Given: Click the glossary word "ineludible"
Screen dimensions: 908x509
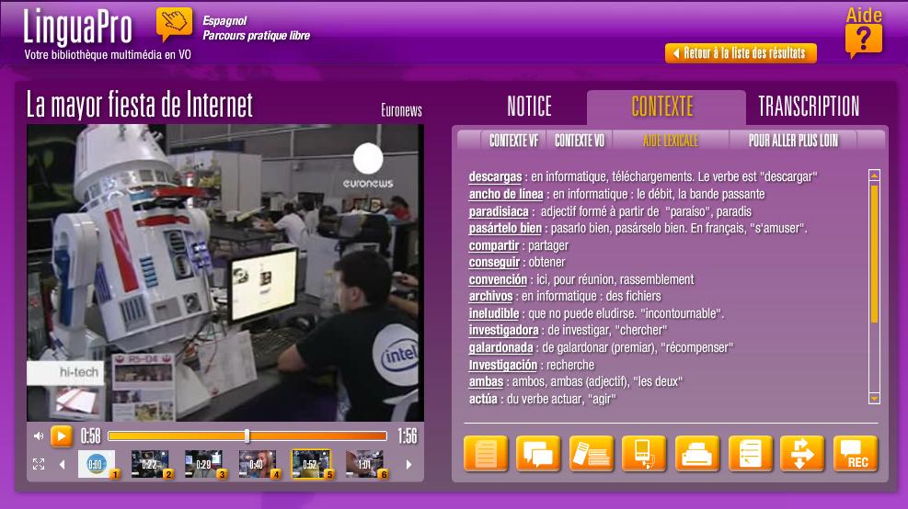Looking at the screenshot, I should (494, 314).
